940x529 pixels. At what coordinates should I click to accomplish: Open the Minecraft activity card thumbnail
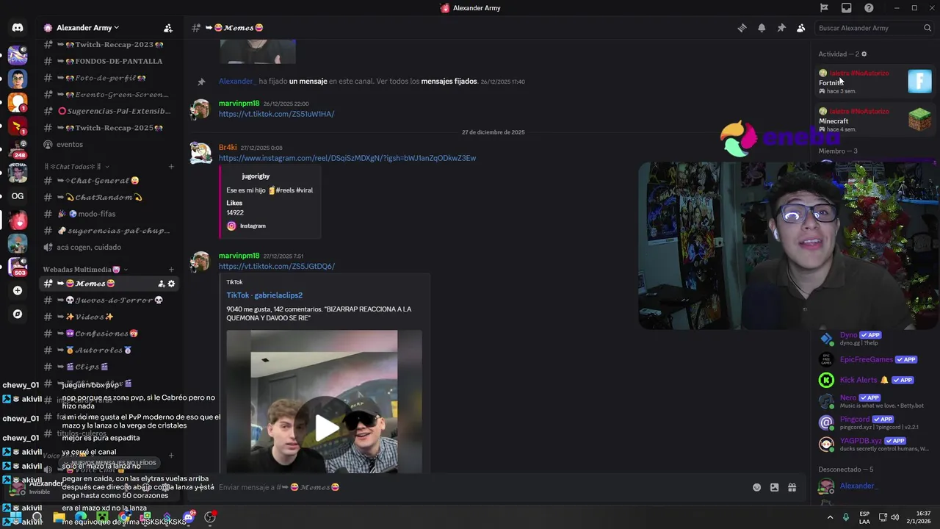point(919,119)
